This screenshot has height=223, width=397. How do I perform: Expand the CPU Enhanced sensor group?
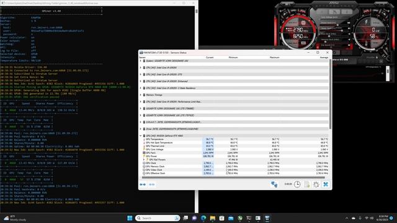click(141, 81)
